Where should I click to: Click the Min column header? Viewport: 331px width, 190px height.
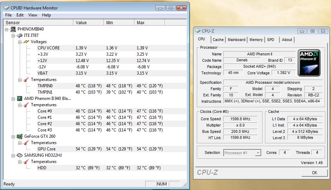119,22
